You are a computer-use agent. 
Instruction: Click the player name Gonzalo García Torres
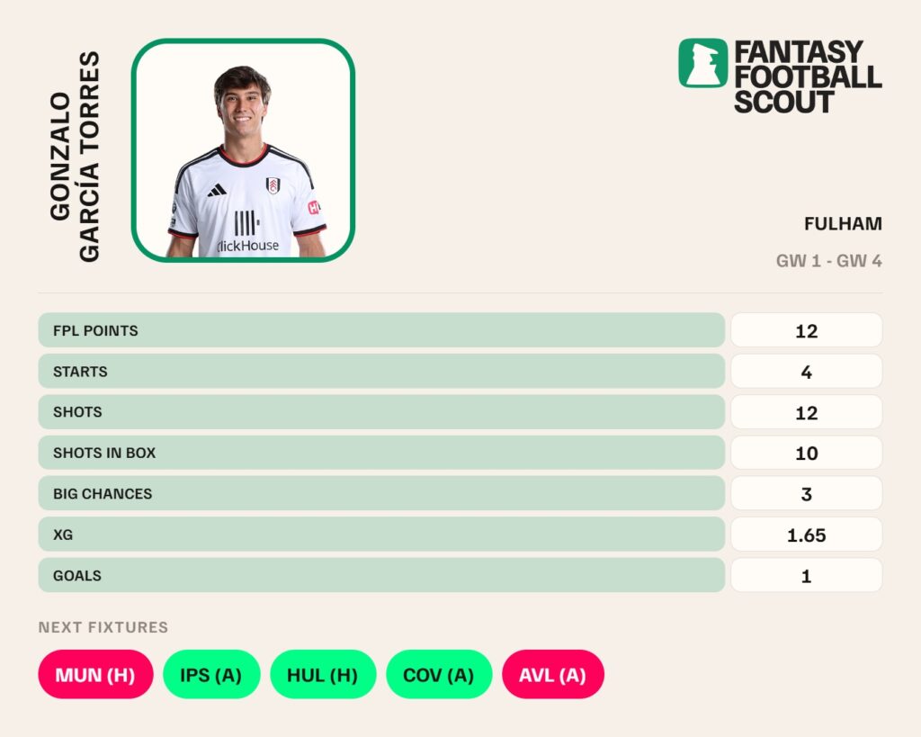tap(75, 157)
